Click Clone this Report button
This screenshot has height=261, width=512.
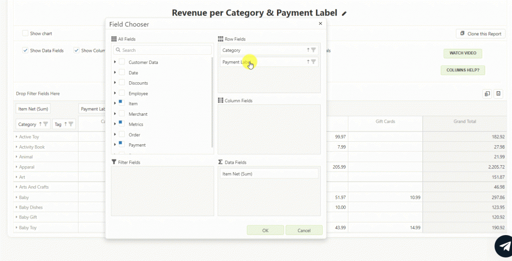pos(480,33)
